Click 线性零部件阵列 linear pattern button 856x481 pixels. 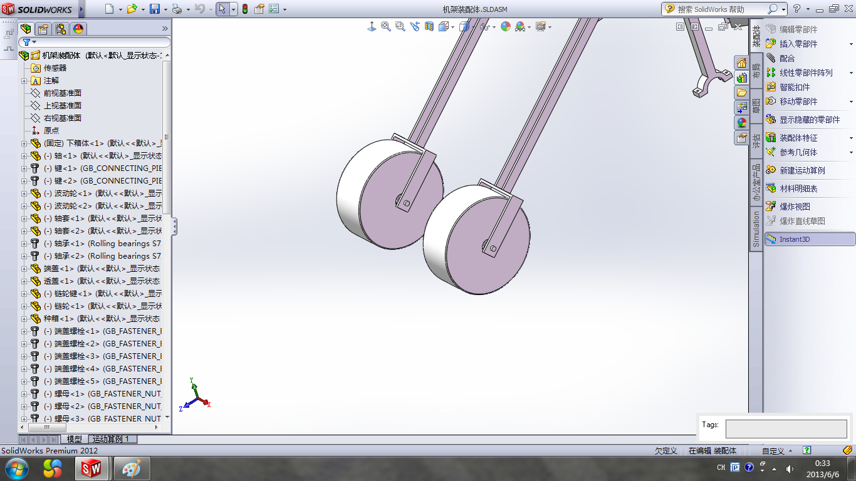point(800,73)
